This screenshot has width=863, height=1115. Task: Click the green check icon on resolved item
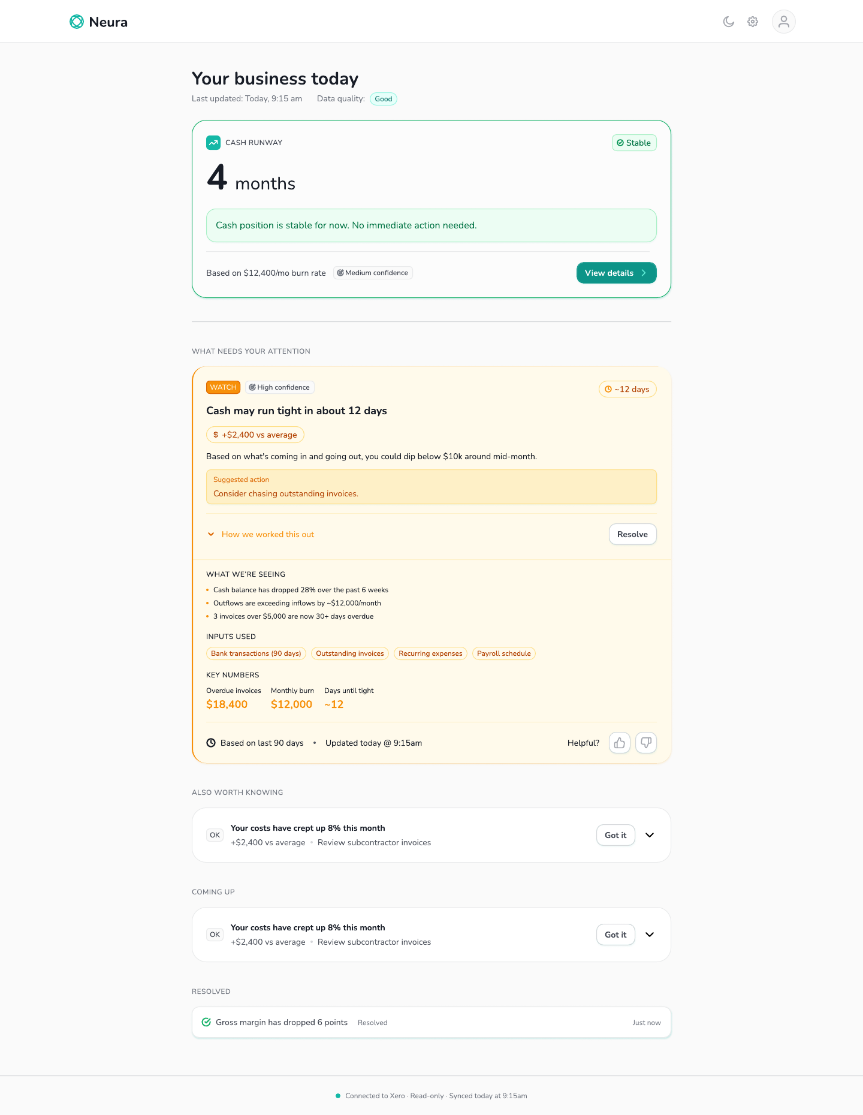click(206, 1022)
